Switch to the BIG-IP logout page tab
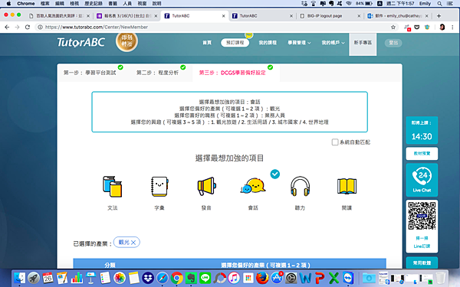 (x=330, y=16)
